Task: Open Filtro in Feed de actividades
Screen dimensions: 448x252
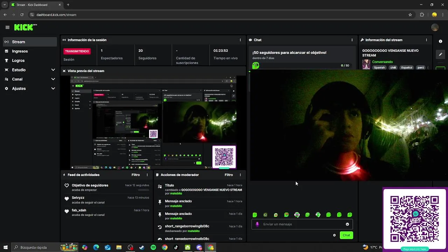Action: point(135,175)
